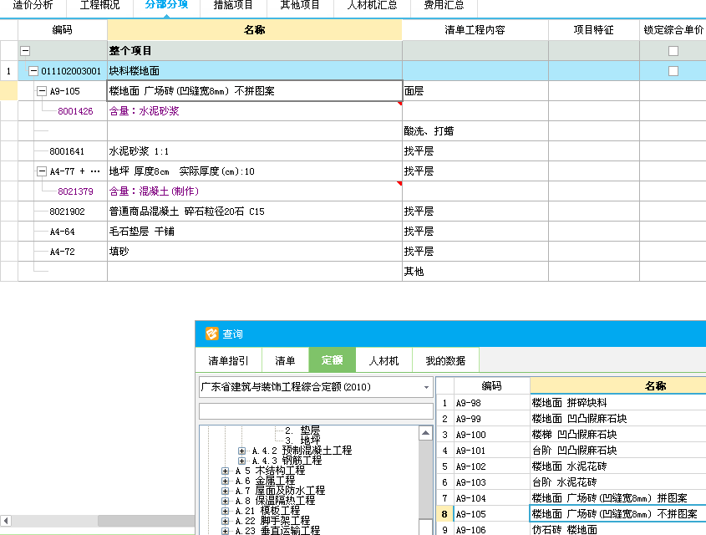The height and width of the screenshot is (535, 706).
Task: Expand A.6 金属工程 node
Action: (x=225, y=481)
